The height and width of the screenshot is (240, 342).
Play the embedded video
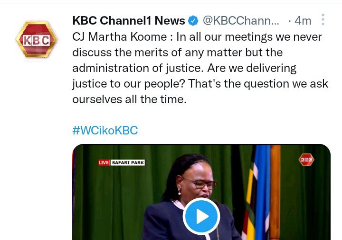coord(201,216)
